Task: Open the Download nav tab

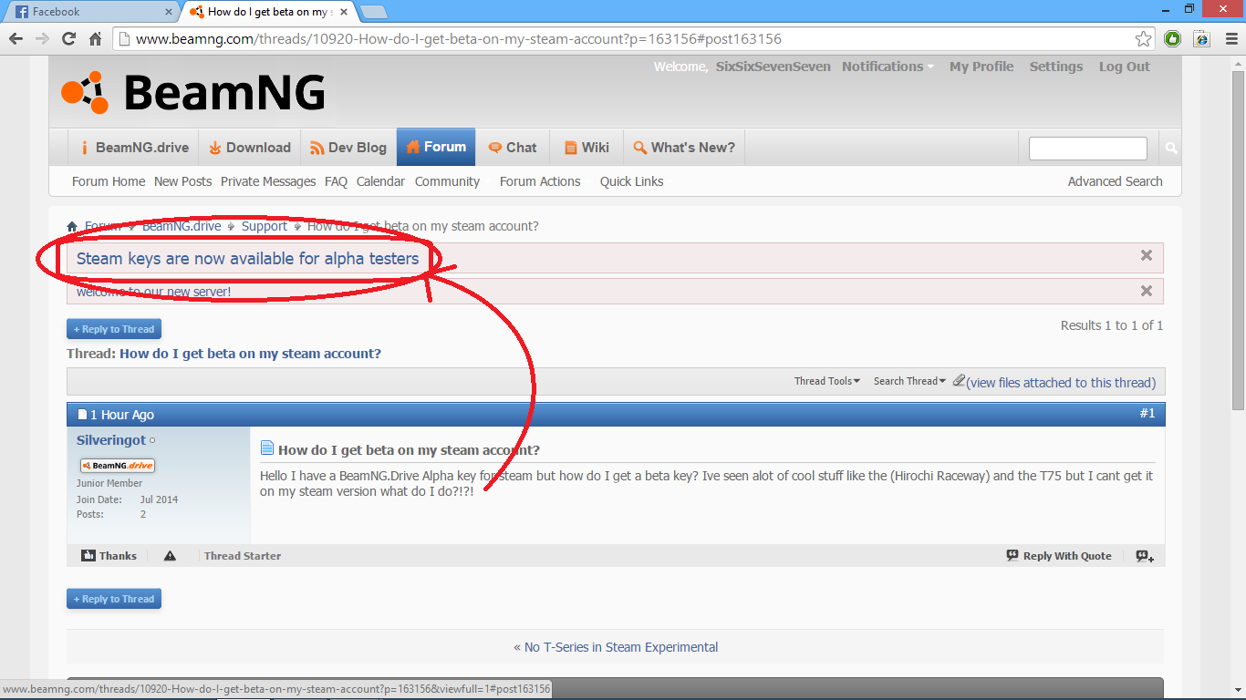Action: coord(249,148)
